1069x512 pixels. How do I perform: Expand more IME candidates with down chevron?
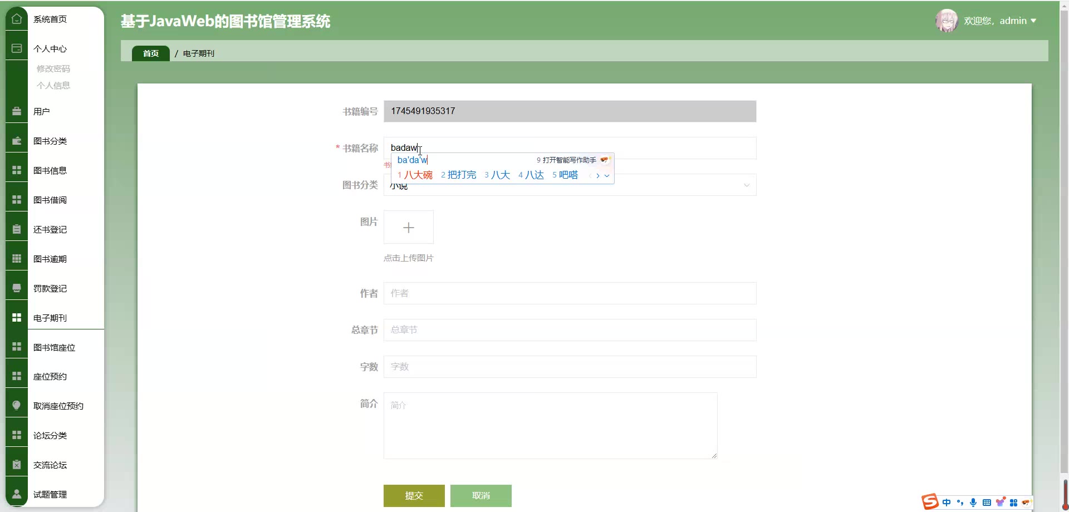coord(607,175)
